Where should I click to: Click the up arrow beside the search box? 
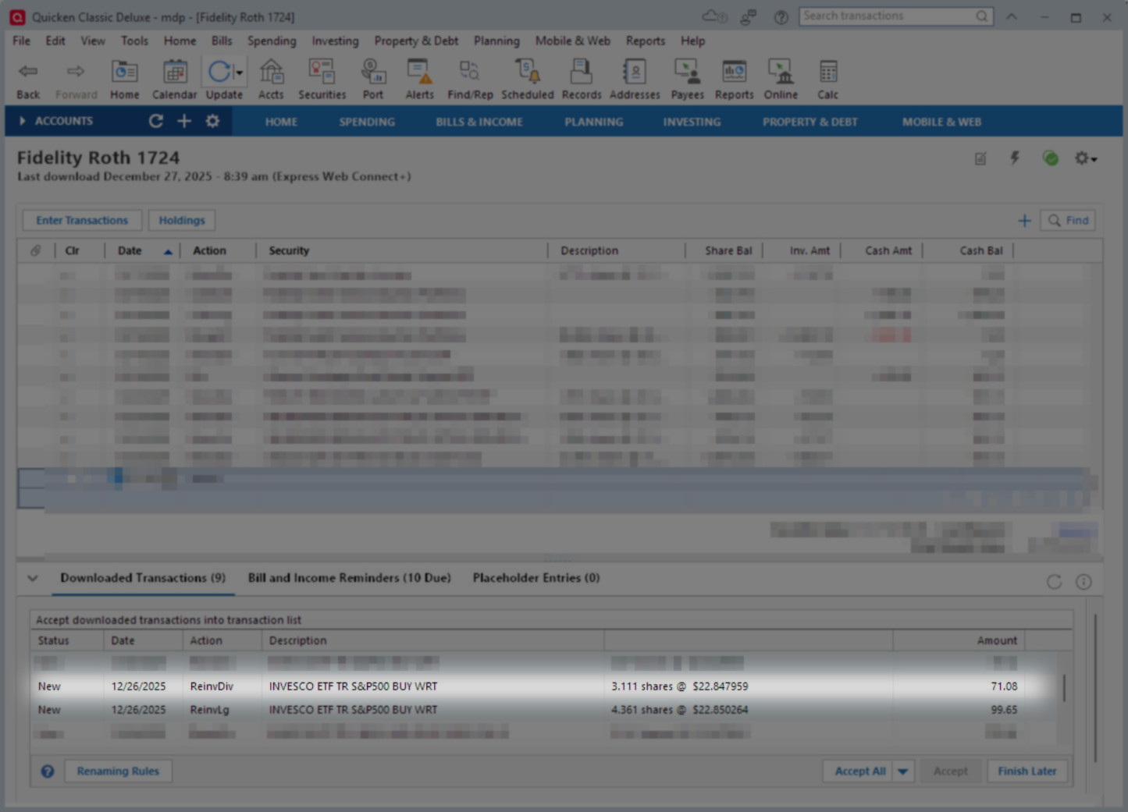coord(1012,16)
